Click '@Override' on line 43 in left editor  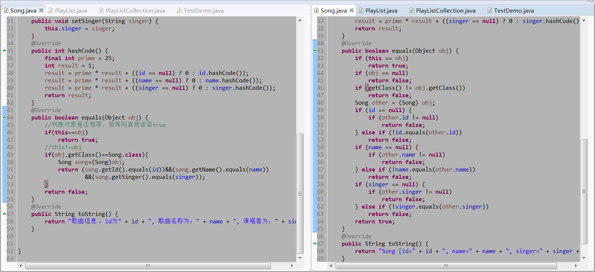point(46,110)
